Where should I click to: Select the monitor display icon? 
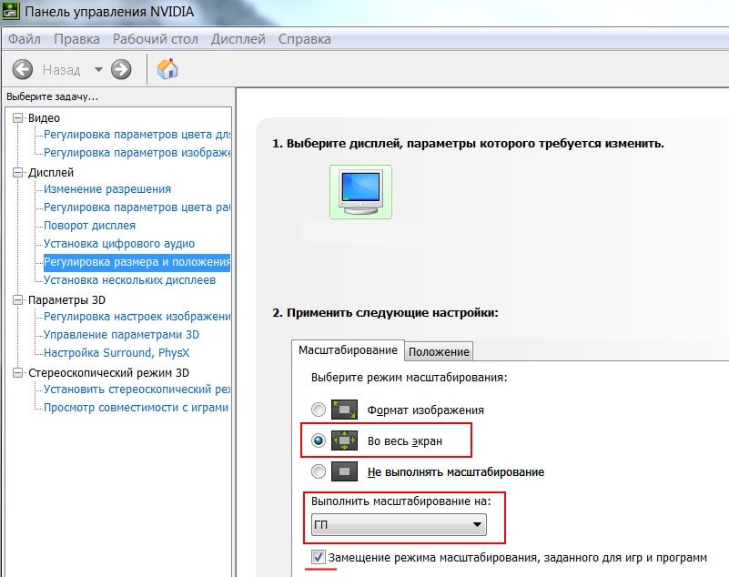(x=360, y=192)
